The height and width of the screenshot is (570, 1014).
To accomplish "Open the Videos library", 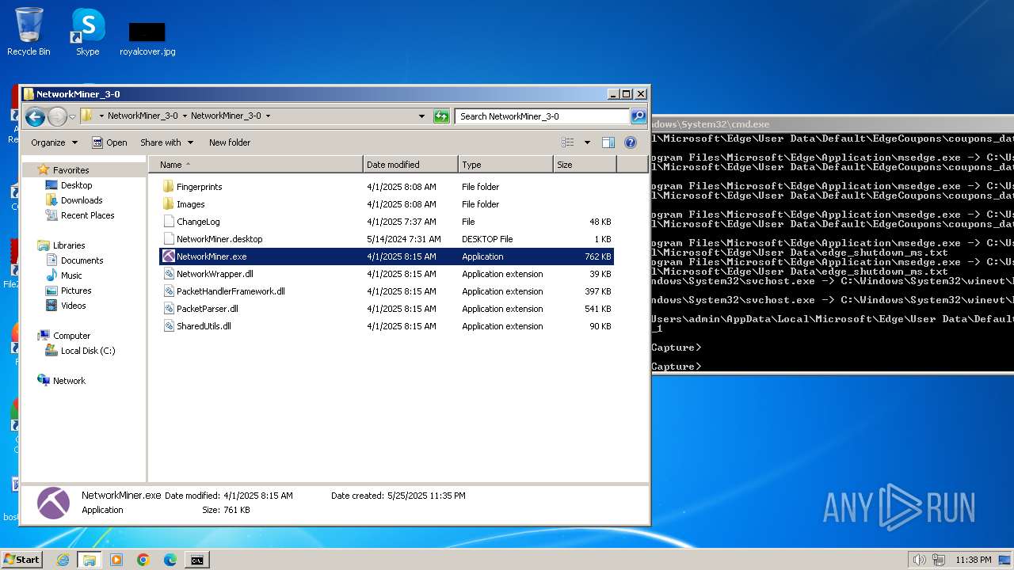I will 73,306.
